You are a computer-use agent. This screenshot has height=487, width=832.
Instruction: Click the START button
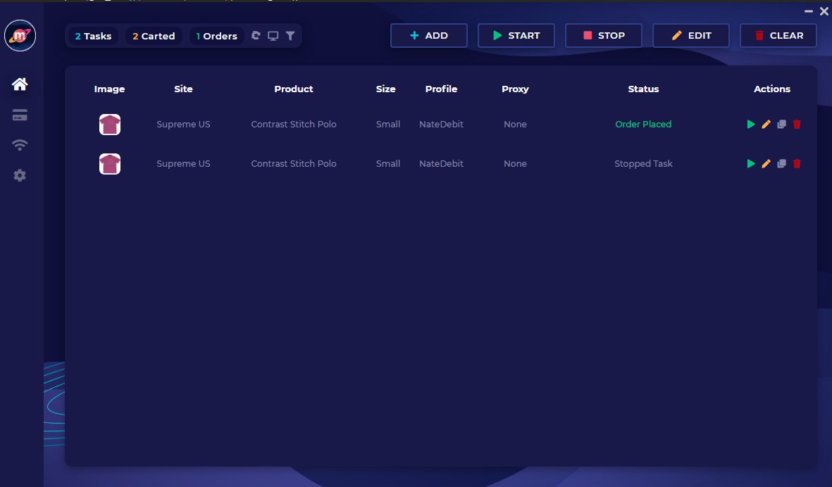(x=516, y=35)
